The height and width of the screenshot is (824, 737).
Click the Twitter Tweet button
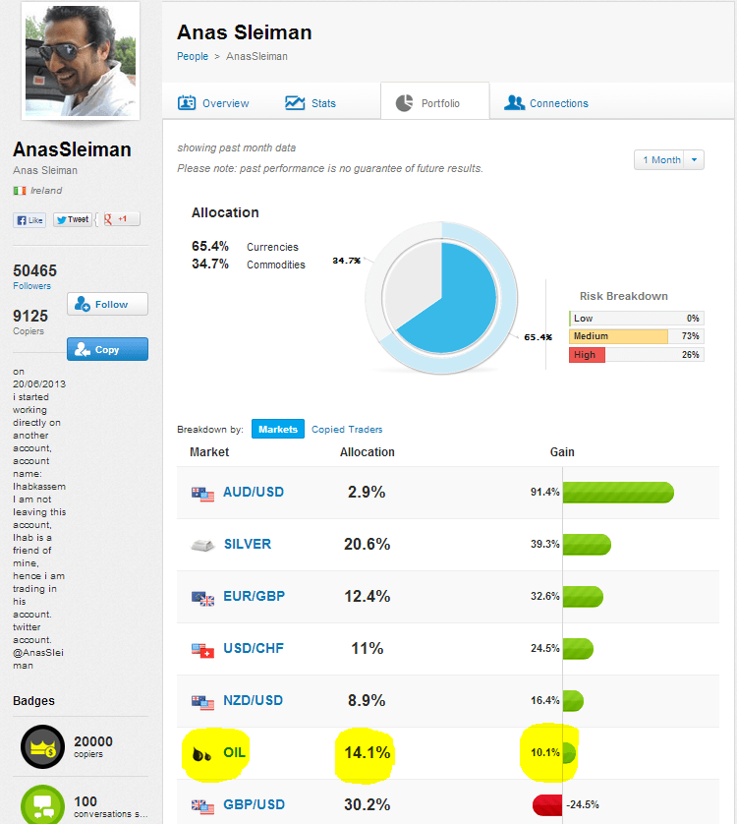click(73, 219)
